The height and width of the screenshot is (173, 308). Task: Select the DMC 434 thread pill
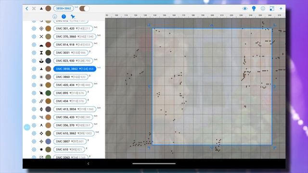[x=70, y=101]
